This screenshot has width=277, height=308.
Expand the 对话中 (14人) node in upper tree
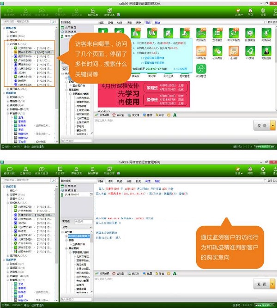8,36
